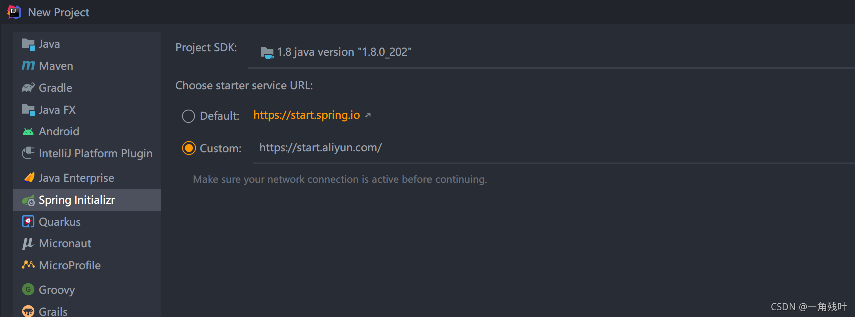Select the Default starter URL radio button
This screenshot has width=855, height=317.
[188, 116]
